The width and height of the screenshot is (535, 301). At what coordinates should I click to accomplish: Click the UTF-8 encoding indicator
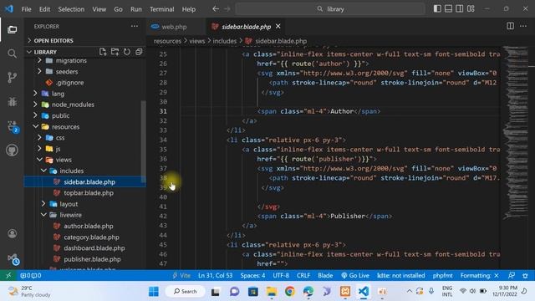(281, 275)
